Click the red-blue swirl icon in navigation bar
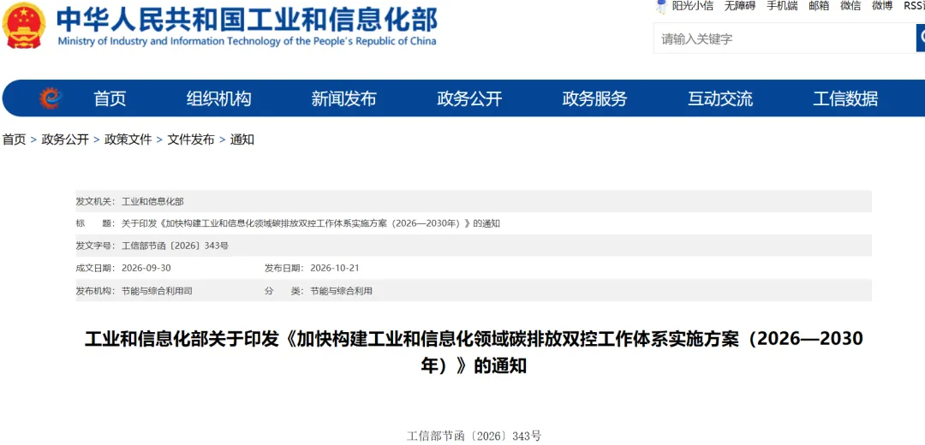The width and height of the screenshot is (925, 445). pos(51,98)
